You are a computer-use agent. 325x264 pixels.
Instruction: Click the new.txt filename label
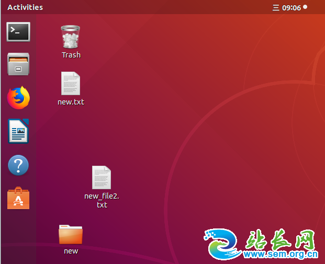coord(71,102)
